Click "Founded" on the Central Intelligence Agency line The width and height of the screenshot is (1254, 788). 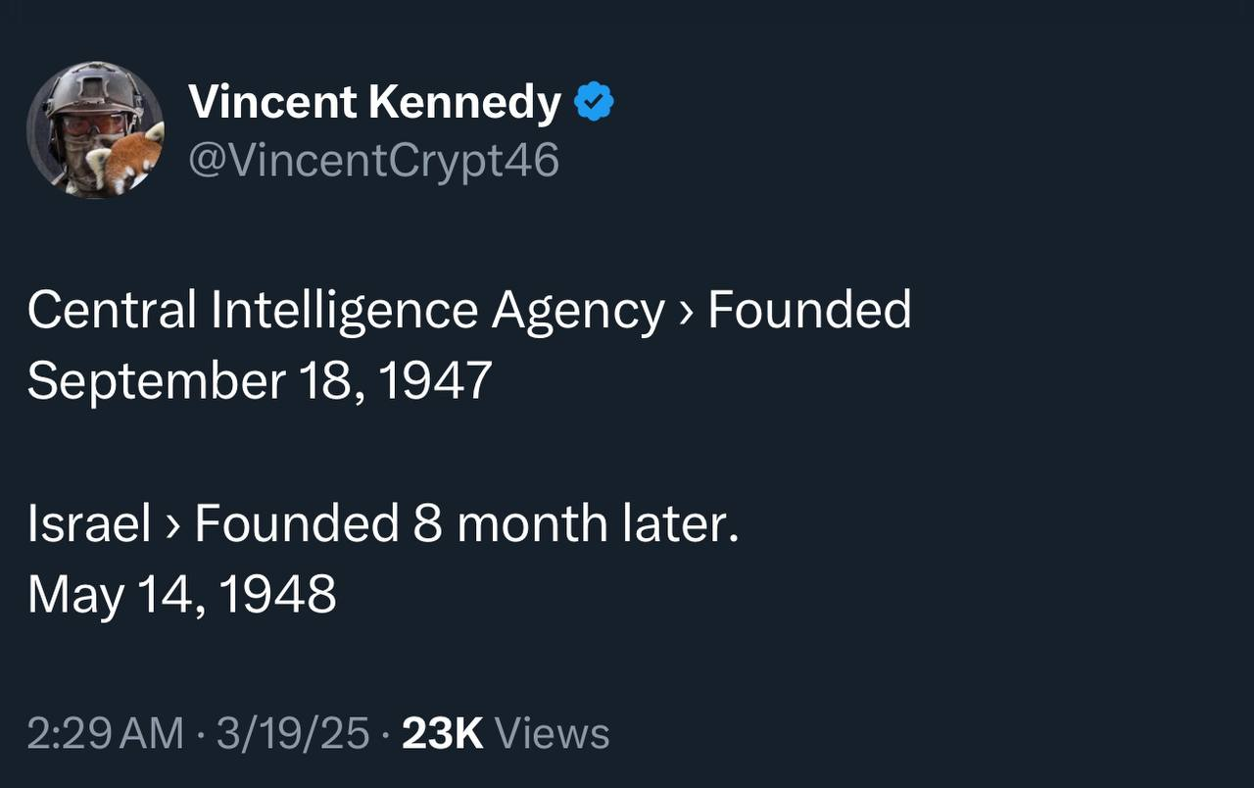point(809,311)
